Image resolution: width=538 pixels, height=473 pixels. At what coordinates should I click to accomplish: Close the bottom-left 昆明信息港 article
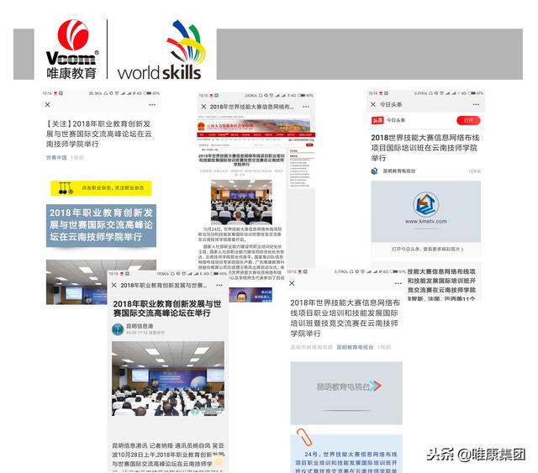pos(115,286)
